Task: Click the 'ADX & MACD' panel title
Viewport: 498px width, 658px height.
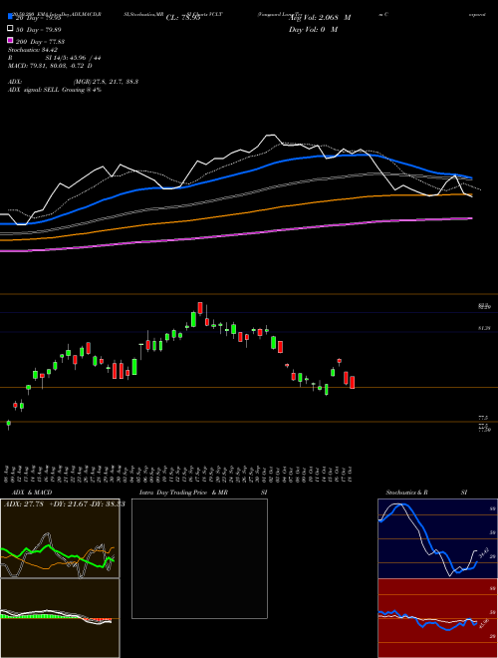Action: (x=32, y=493)
